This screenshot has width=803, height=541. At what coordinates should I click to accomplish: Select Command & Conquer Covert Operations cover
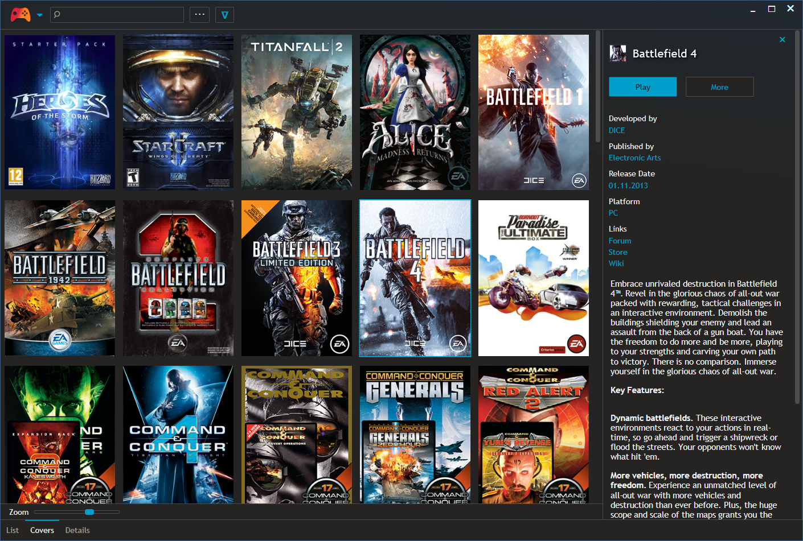(297, 435)
